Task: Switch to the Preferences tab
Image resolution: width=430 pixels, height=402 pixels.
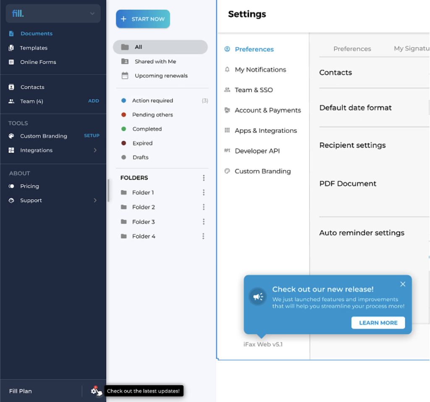Action: pyautogui.click(x=352, y=49)
